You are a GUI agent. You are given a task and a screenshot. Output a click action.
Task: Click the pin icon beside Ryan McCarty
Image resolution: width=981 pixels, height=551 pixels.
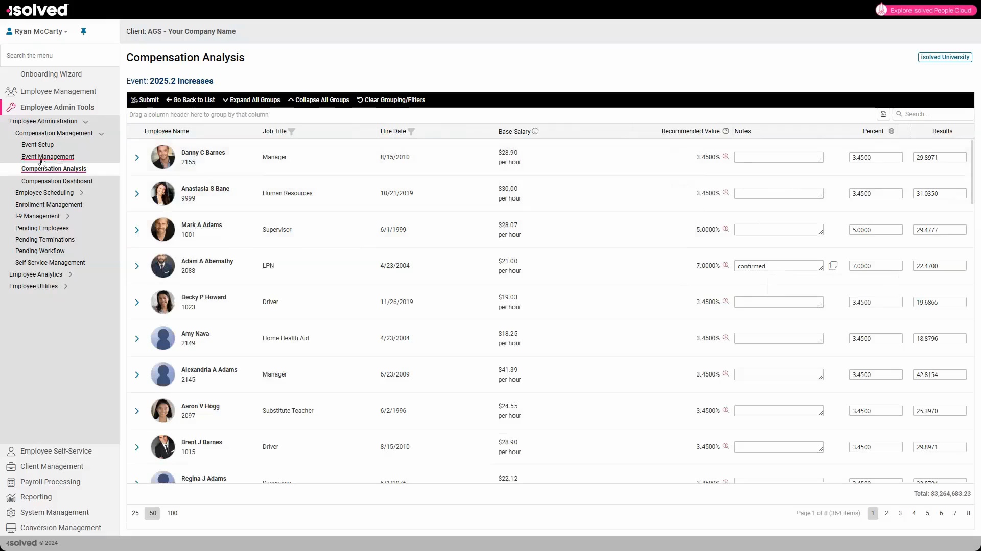(x=83, y=31)
